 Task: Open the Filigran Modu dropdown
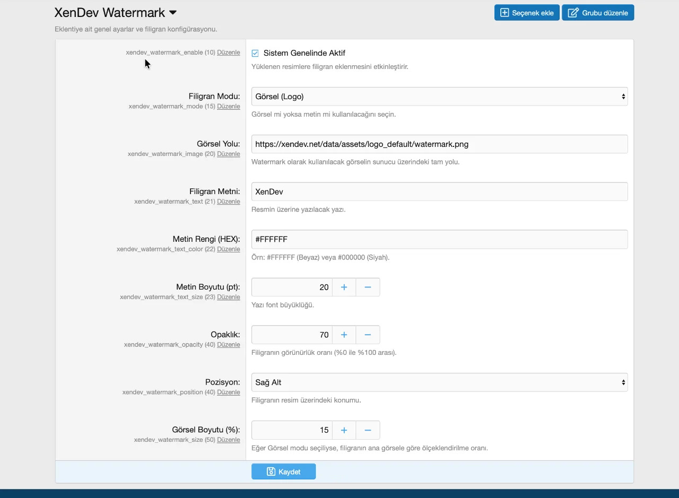[439, 97]
